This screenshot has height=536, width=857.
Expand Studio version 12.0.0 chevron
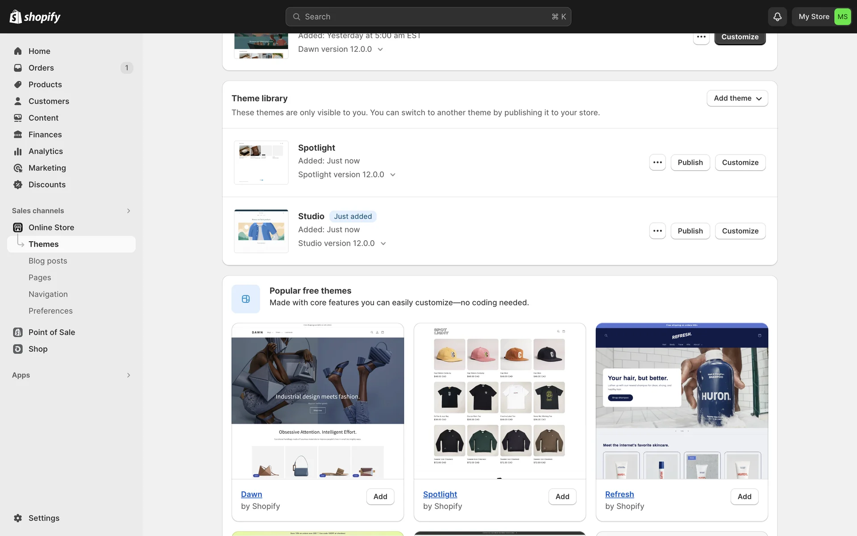(x=383, y=243)
